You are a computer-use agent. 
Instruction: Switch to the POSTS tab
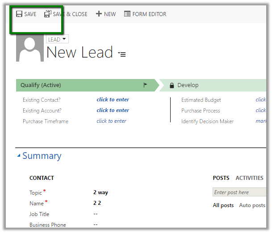click(x=221, y=178)
